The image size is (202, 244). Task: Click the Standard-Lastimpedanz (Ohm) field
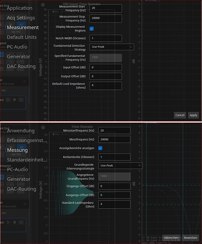(114, 204)
